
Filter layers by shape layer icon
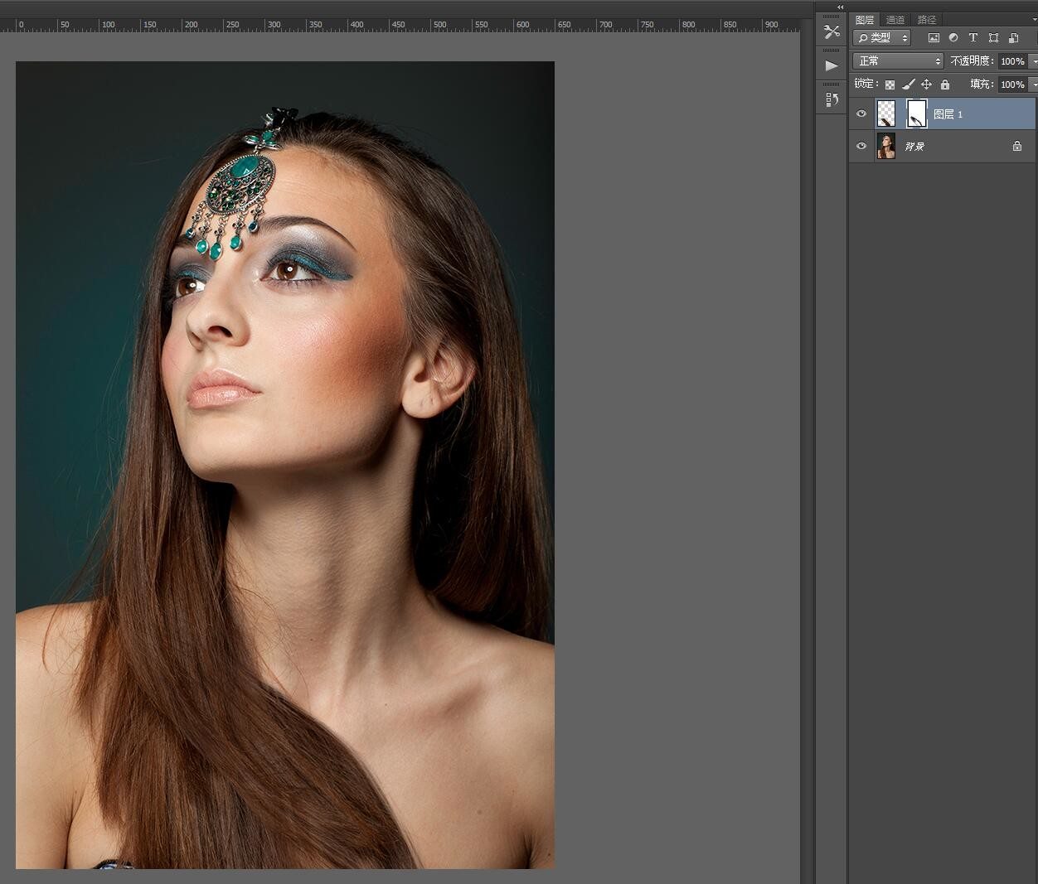click(993, 38)
